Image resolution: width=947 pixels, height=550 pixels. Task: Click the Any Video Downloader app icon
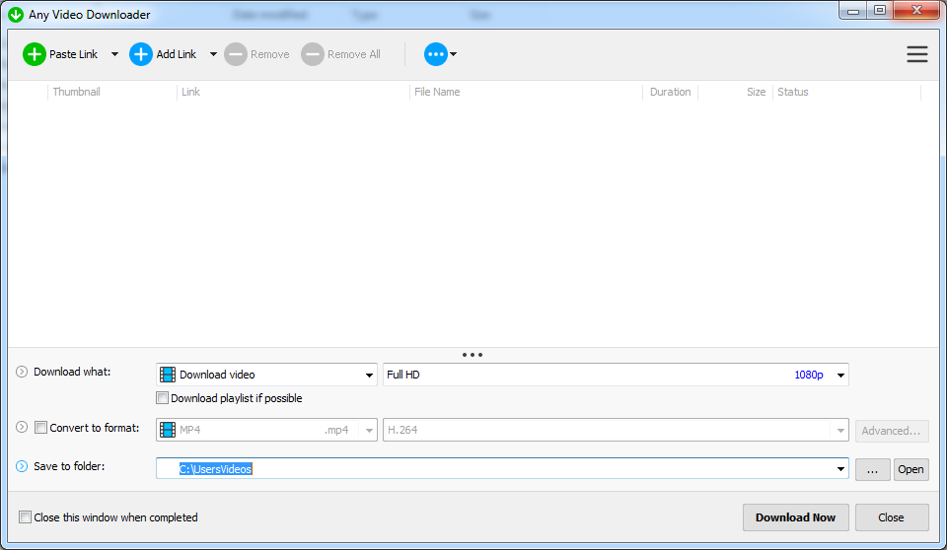16,15
